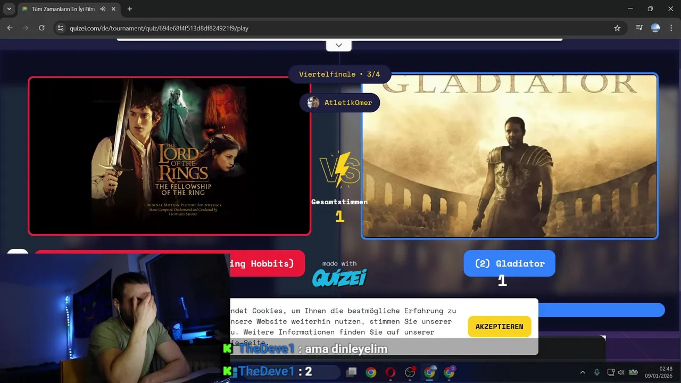The width and height of the screenshot is (681, 383).
Task: Launch Opera from the taskbar
Action: coord(391,372)
